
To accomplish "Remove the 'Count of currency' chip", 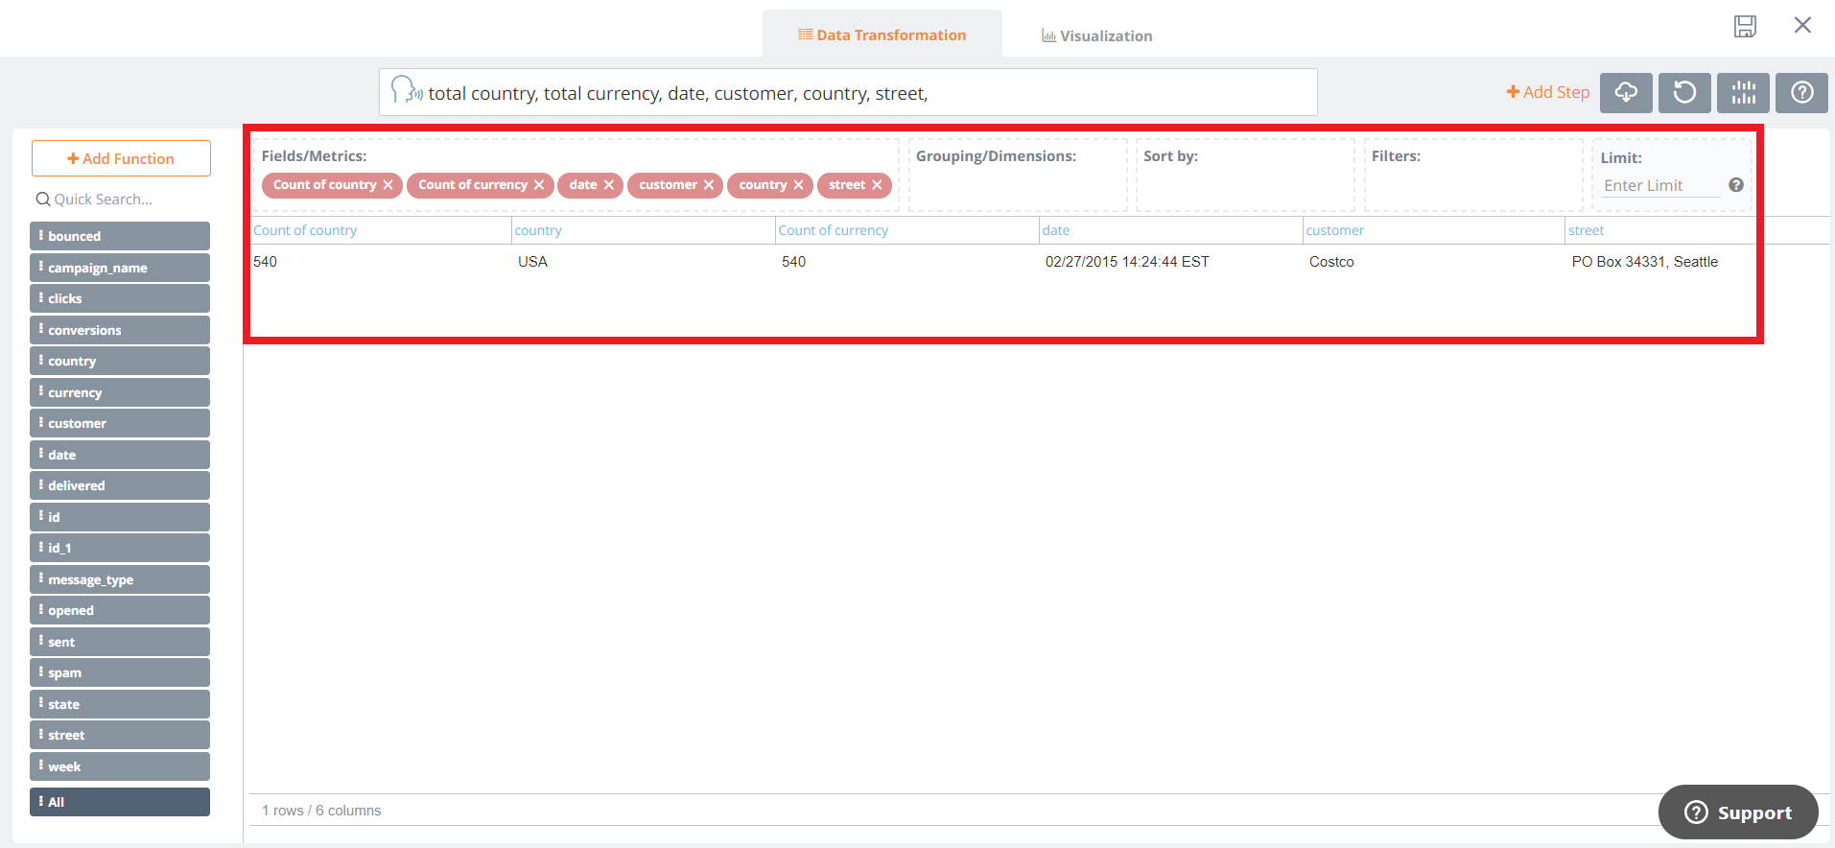I will click(539, 185).
